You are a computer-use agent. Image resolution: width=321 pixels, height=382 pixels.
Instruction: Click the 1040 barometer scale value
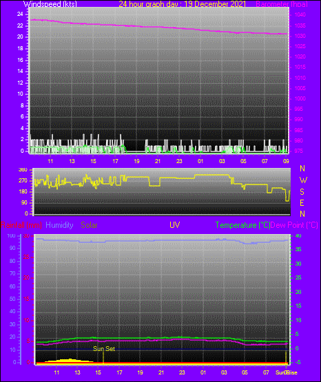[300, 14]
